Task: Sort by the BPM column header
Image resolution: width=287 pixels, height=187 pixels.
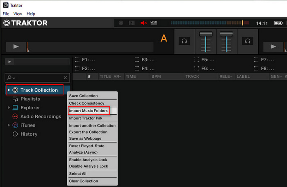Action: pyautogui.click(x=167, y=76)
